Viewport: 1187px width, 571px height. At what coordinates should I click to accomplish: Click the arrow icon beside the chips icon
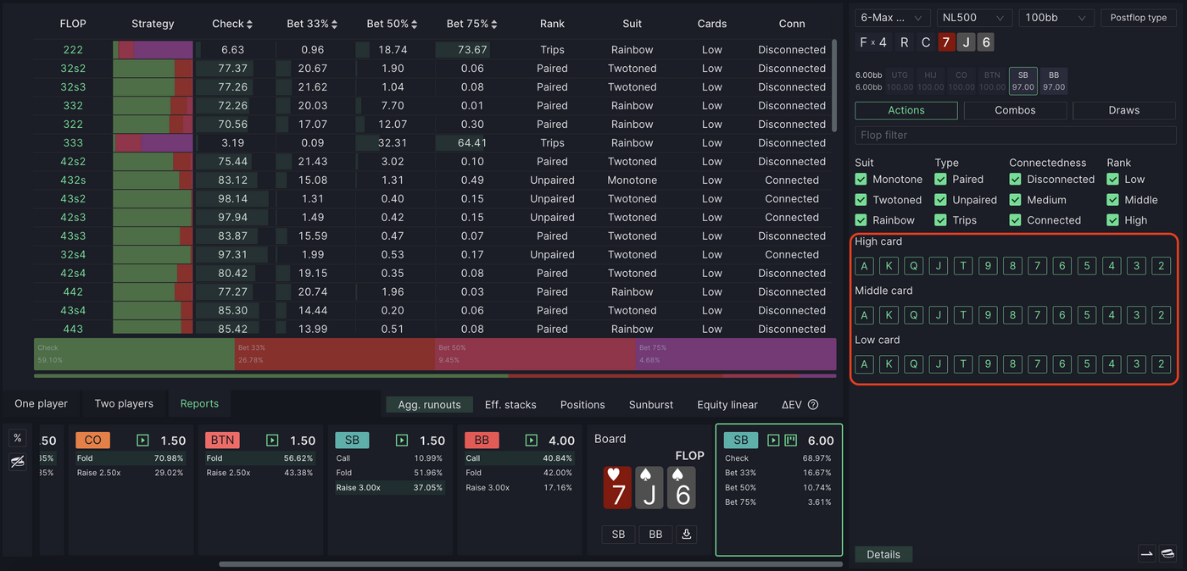click(1146, 554)
